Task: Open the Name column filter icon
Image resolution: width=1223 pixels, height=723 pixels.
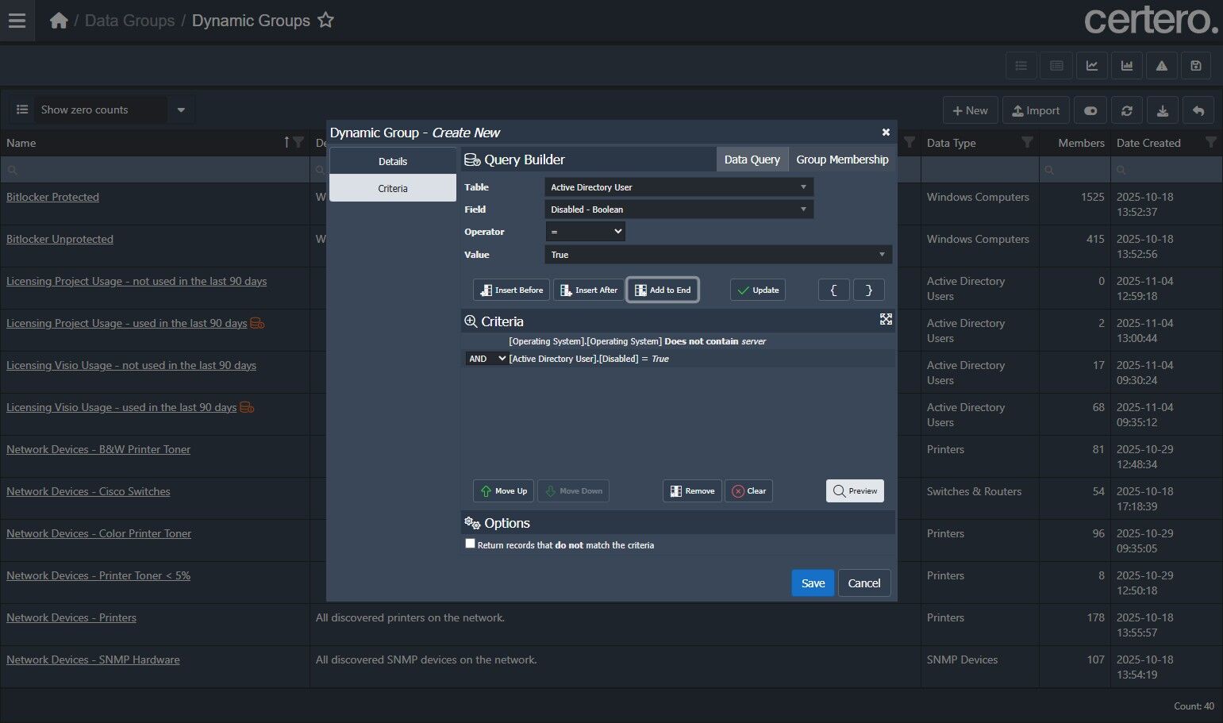Action: tap(298, 143)
